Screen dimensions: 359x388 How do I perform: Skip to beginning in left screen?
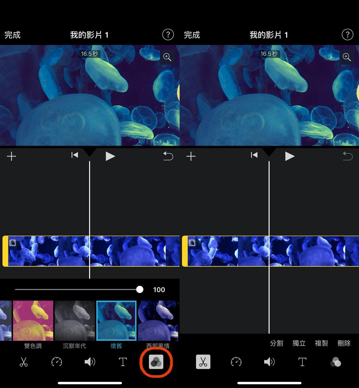click(74, 155)
